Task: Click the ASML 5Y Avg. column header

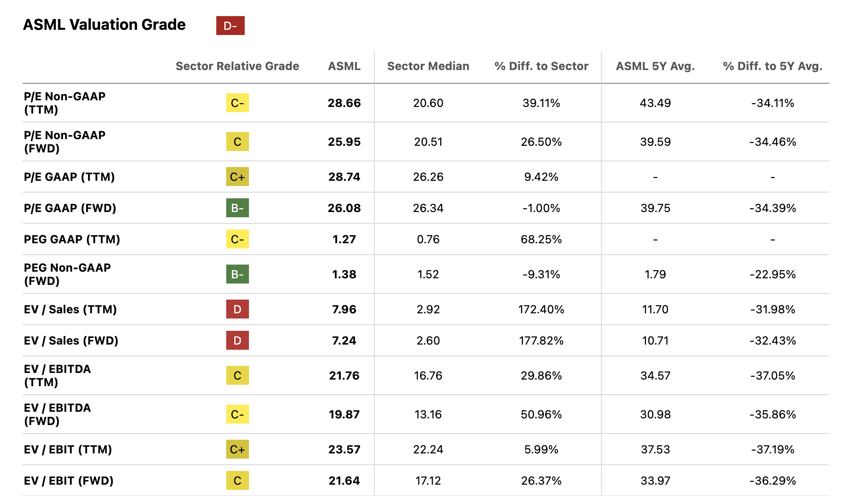Action: (x=655, y=66)
